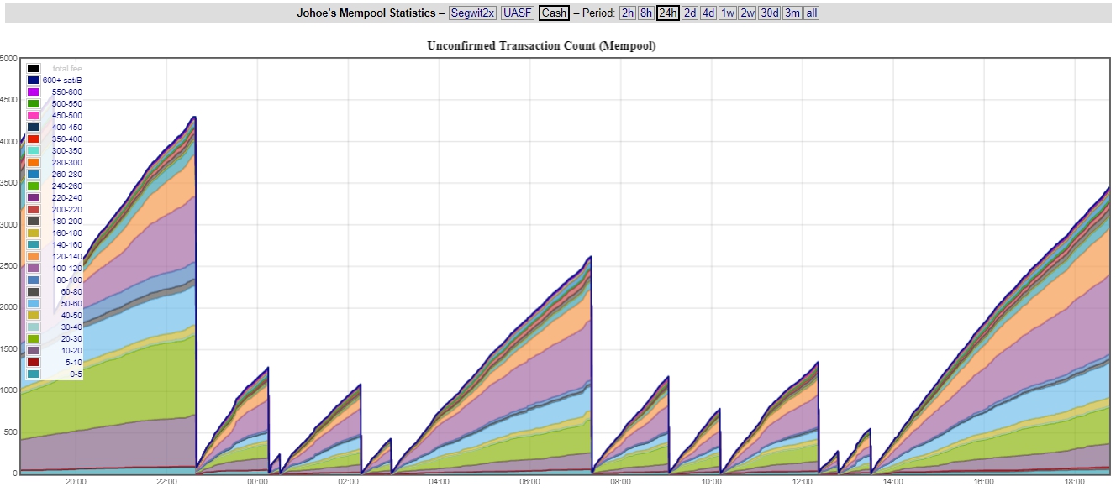The width and height of the screenshot is (1116, 497).
Task: Switch the period to 30d
Action: [x=769, y=13]
